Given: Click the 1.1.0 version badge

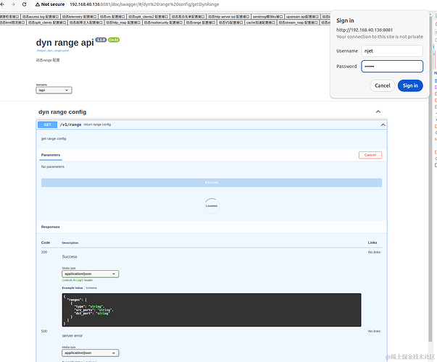Looking at the screenshot, I should point(101,40).
